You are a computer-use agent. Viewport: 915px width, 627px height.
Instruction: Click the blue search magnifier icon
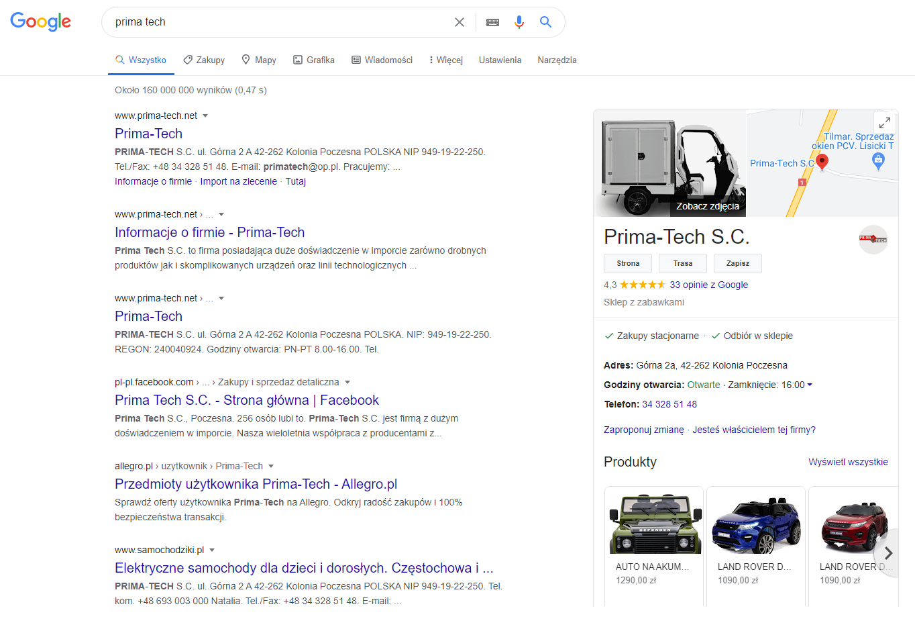(x=546, y=22)
